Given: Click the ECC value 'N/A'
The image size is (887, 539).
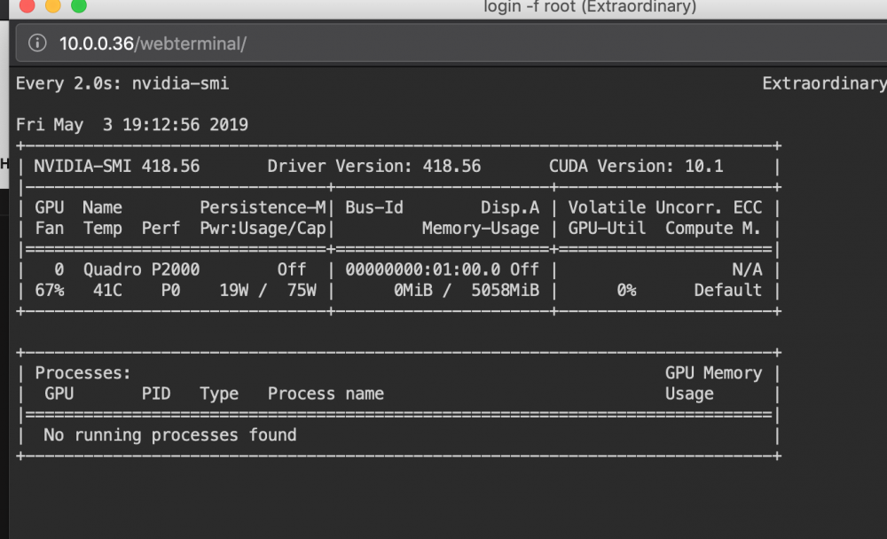Looking at the screenshot, I should pos(747,269).
